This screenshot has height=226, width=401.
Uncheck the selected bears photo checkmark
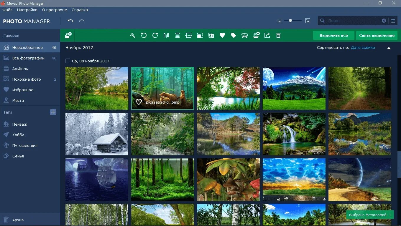(x=139, y=75)
